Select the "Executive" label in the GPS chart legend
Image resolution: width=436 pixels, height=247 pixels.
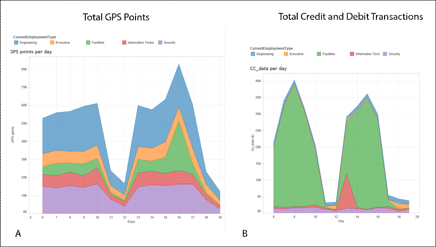click(63, 43)
